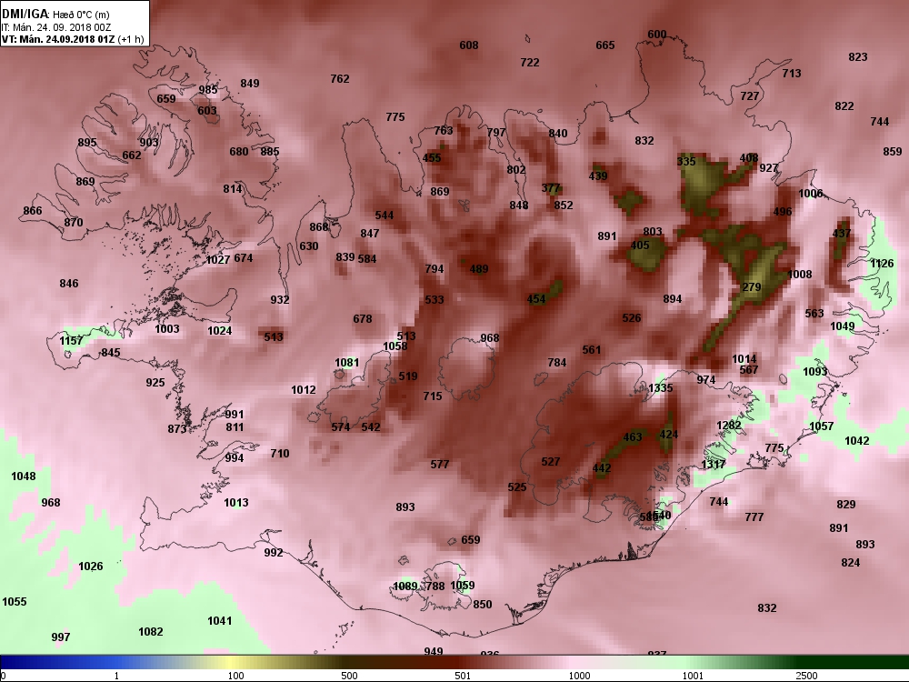Click the 1082 label
Viewport: 909px width, 682px height.
pyautogui.click(x=151, y=631)
